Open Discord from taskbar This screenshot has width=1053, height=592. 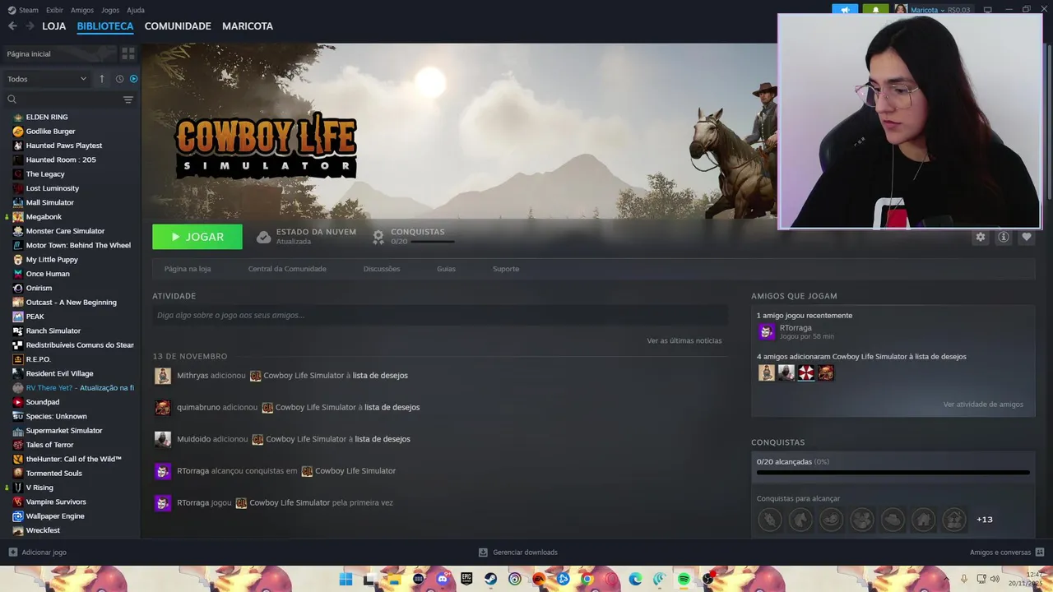pos(443,579)
